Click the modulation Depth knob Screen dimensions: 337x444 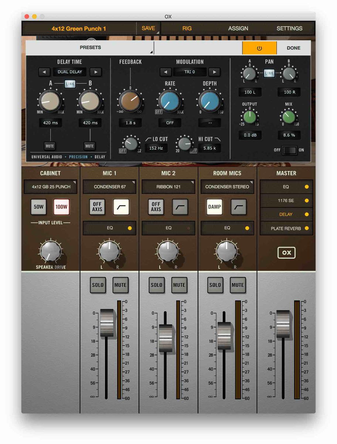210,101
